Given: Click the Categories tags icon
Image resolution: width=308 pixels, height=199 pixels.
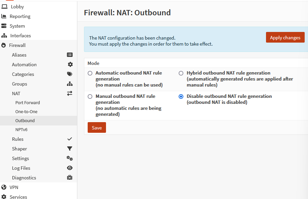Looking at the screenshot, I should pyautogui.click(x=70, y=74).
